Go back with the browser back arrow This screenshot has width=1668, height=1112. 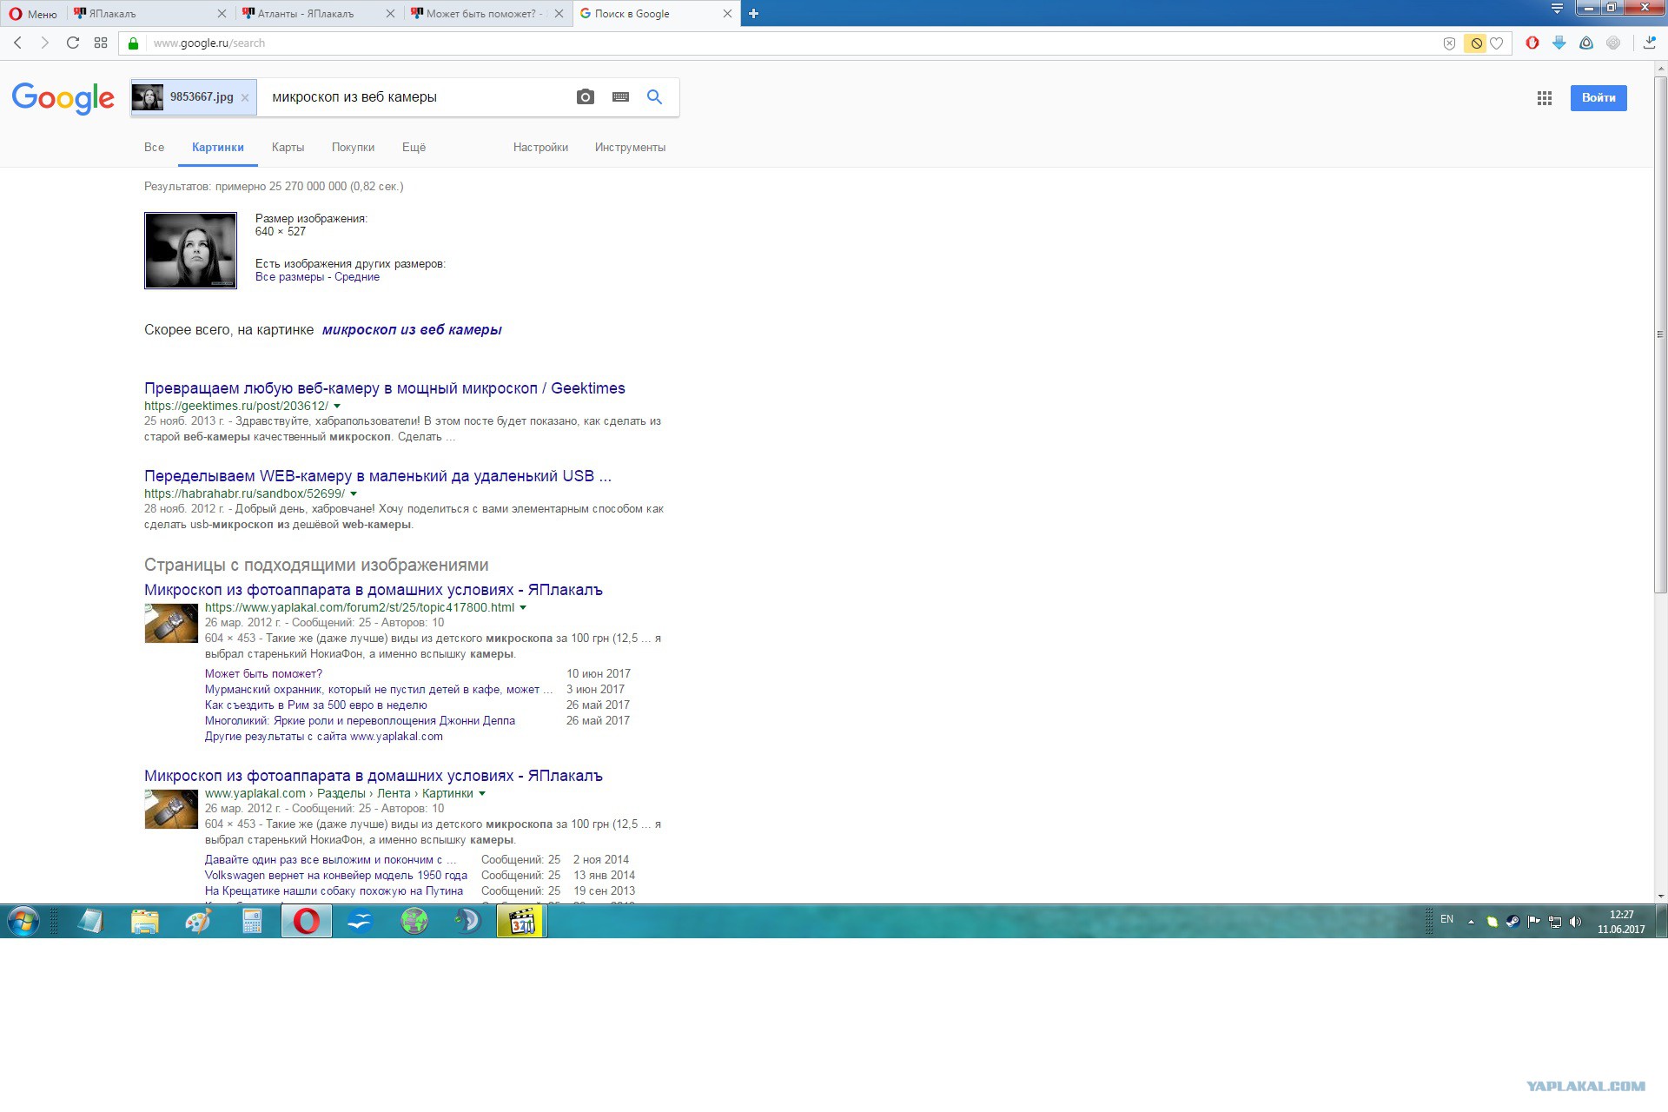pos(17,43)
